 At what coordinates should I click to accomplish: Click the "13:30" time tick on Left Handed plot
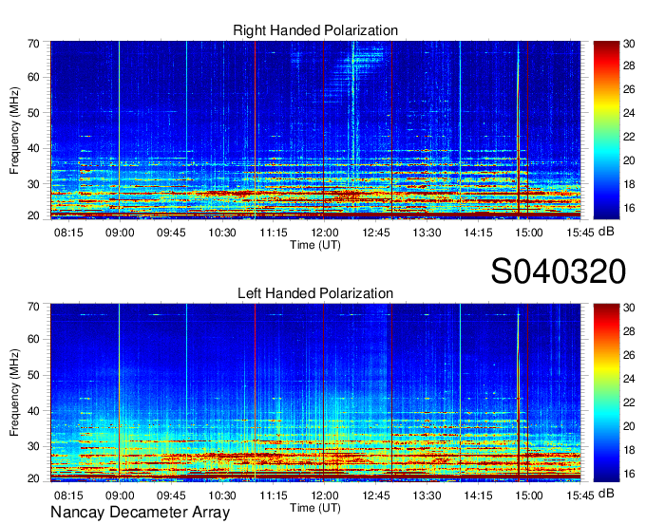tap(427, 496)
